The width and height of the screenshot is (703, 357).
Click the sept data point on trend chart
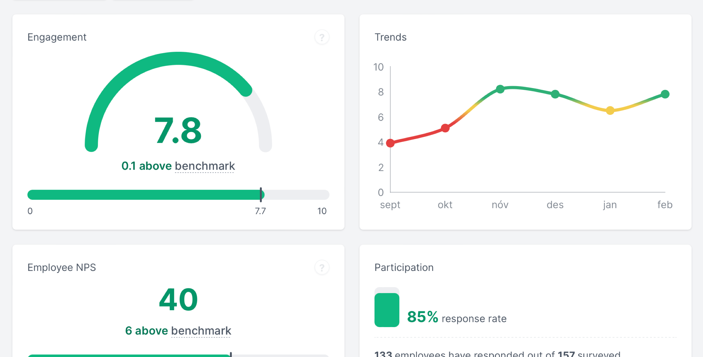pos(390,143)
